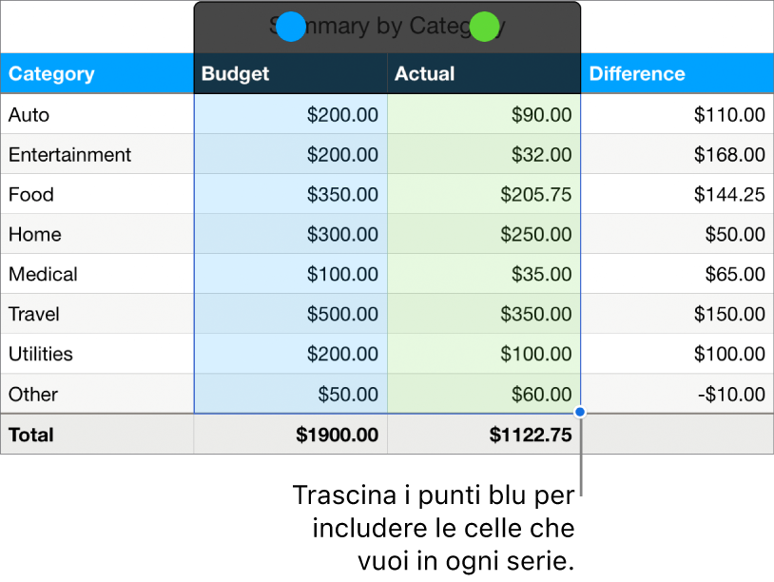
Task: Click the Entertainment category cell
Action: 97,155
